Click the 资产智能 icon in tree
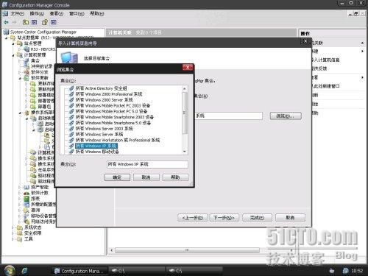This screenshot has height=276, width=368. point(26,187)
